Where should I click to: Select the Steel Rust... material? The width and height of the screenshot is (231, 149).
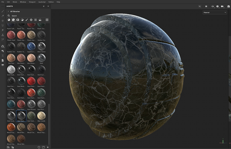[41, 105]
